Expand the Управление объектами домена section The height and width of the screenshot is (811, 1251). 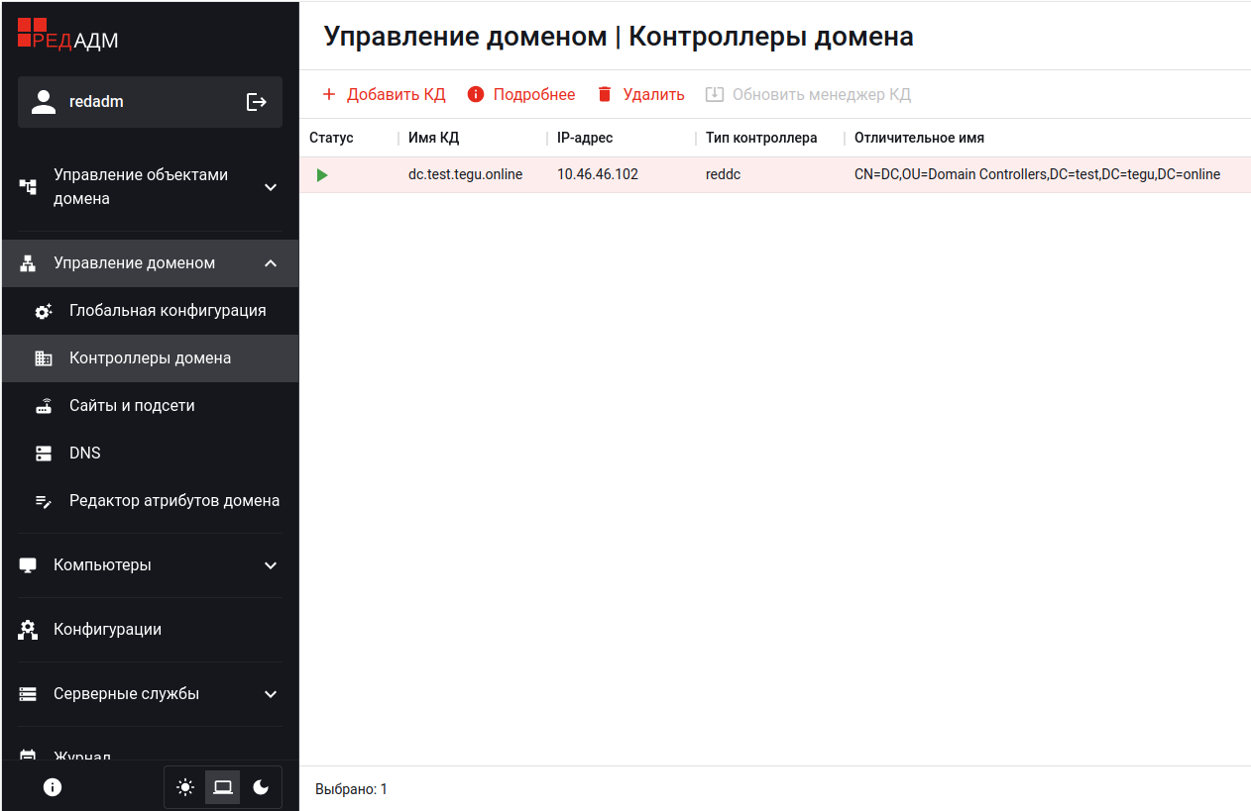(271, 187)
